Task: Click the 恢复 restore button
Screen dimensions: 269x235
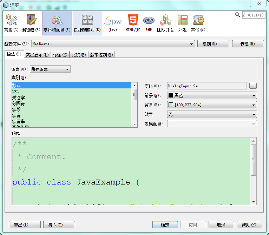Action: tap(248, 44)
